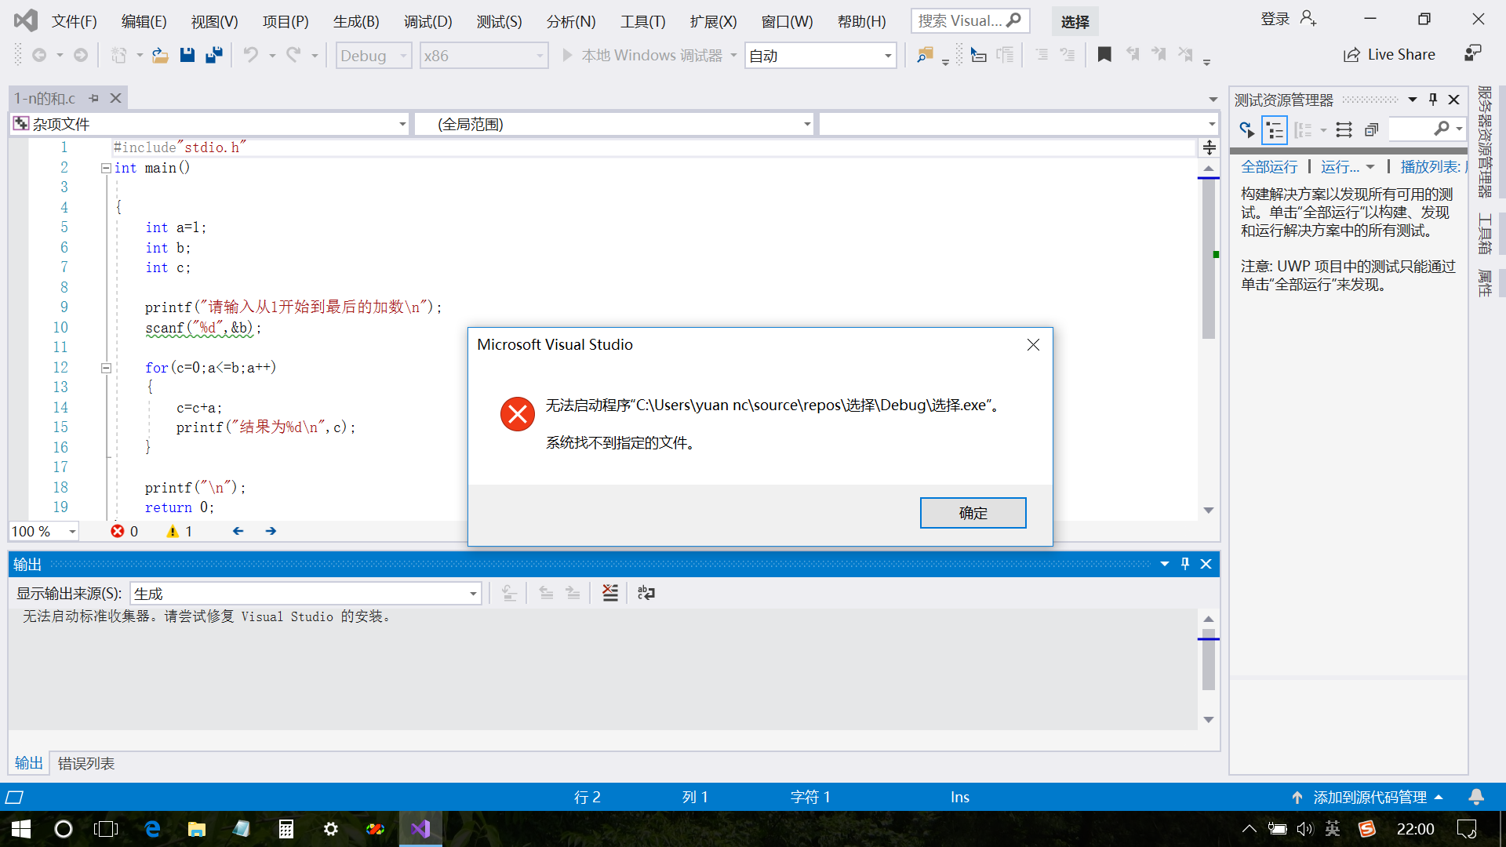Open the 工具(T) menu
The height and width of the screenshot is (847, 1506).
click(642, 21)
